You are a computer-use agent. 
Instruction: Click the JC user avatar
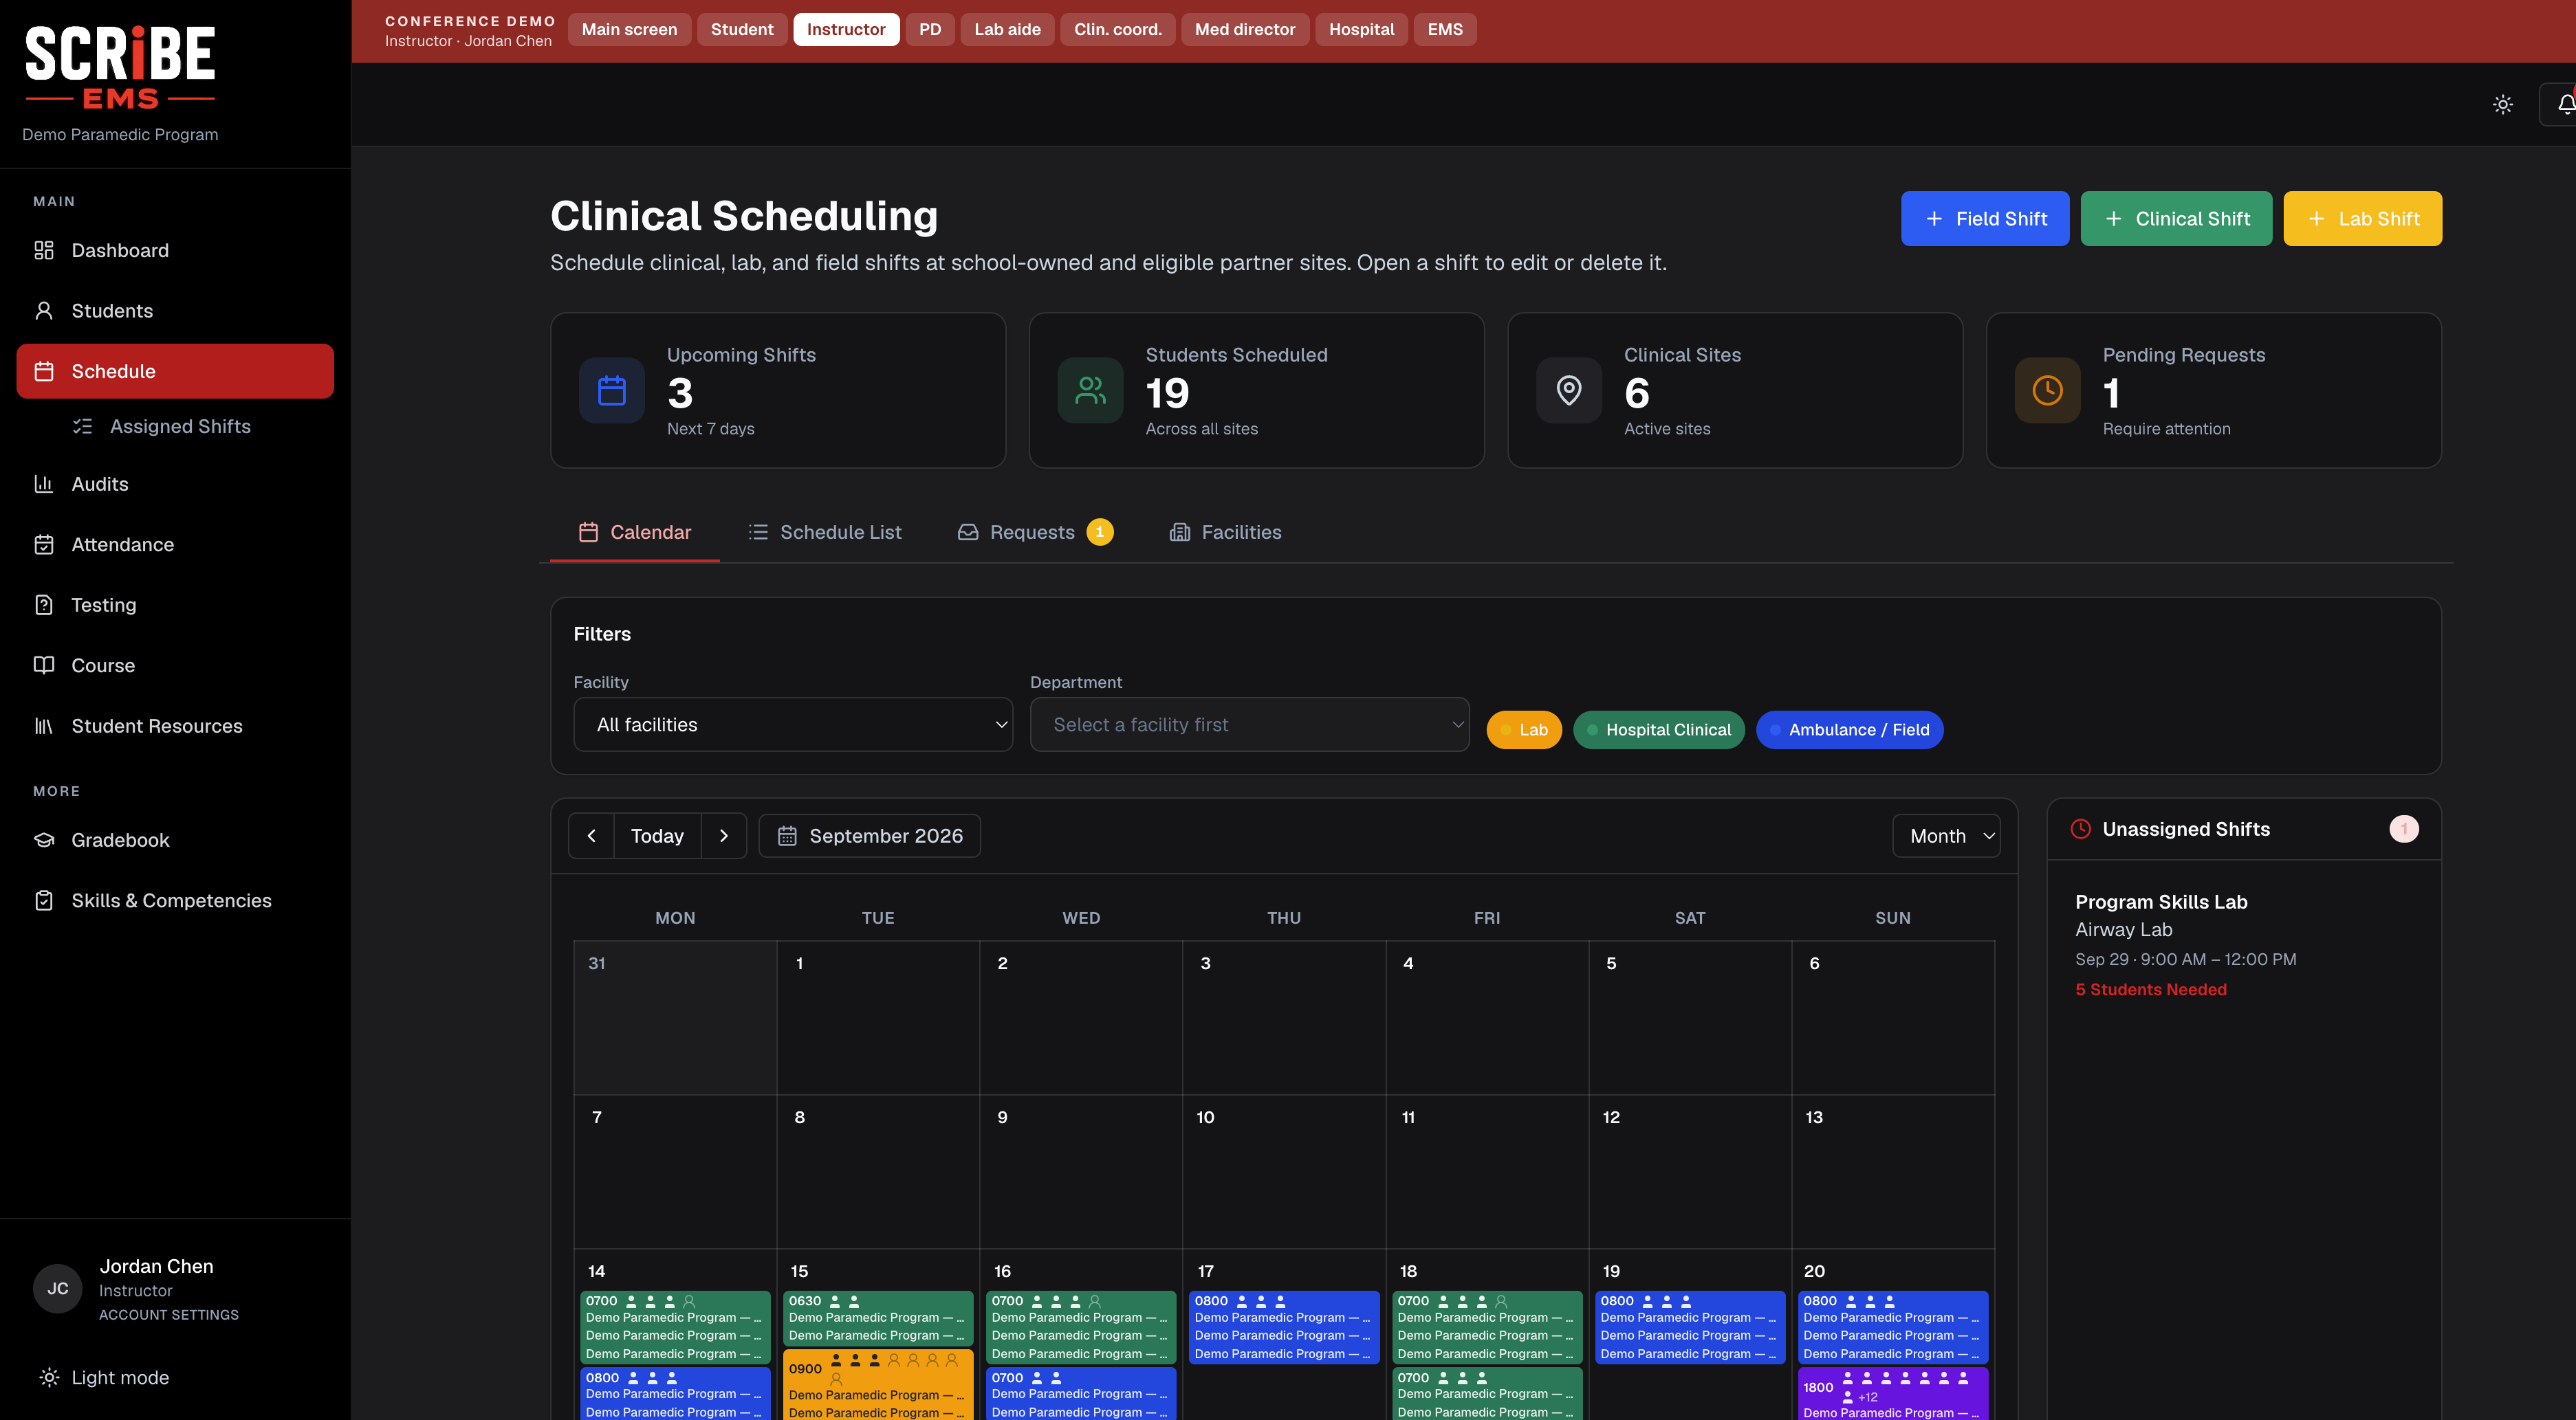58,1289
